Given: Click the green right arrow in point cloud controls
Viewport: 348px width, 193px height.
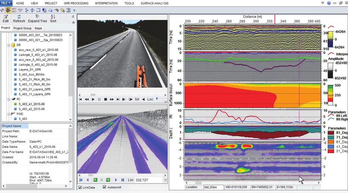Looking at the screenshot, I should (x=108, y=180).
